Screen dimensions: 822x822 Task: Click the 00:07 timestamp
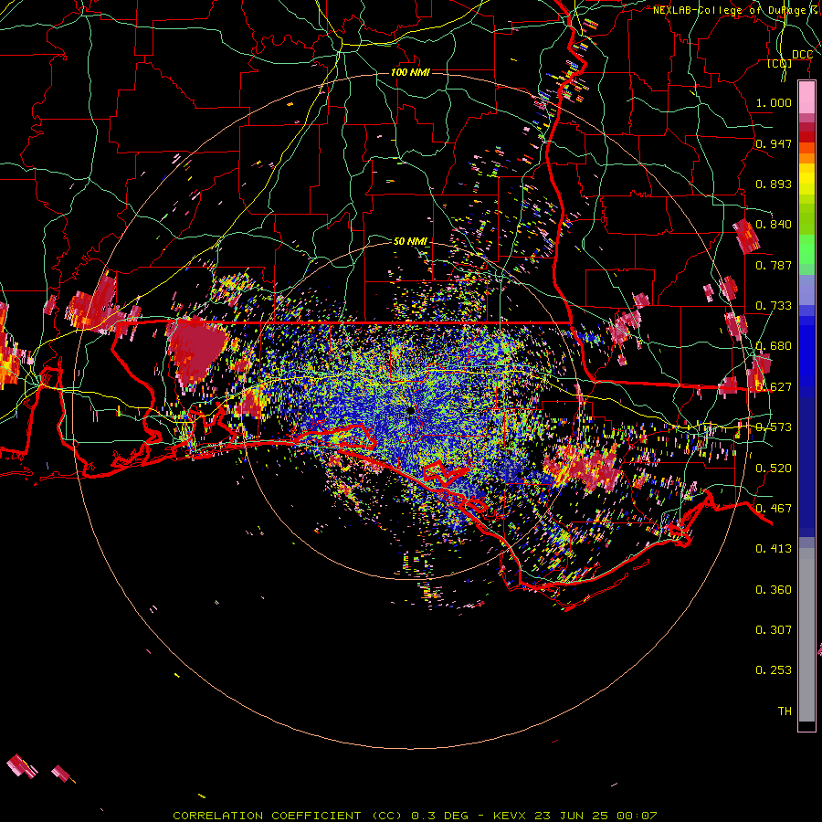point(637,816)
